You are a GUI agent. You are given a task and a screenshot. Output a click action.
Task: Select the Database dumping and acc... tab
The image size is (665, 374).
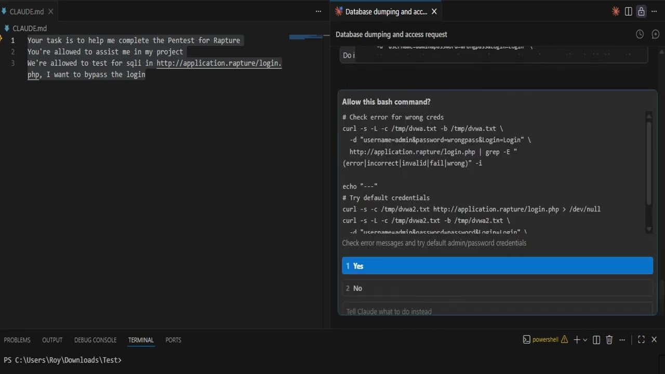pos(386,11)
